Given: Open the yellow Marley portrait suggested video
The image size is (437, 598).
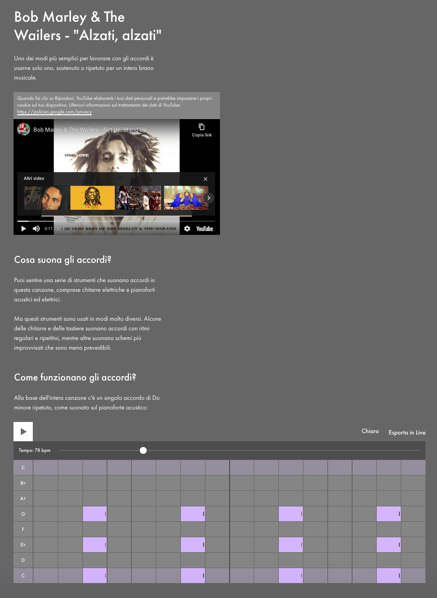Looking at the screenshot, I should (93, 198).
